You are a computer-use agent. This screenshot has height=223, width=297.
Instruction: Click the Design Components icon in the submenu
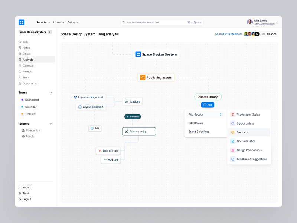[233, 150]
